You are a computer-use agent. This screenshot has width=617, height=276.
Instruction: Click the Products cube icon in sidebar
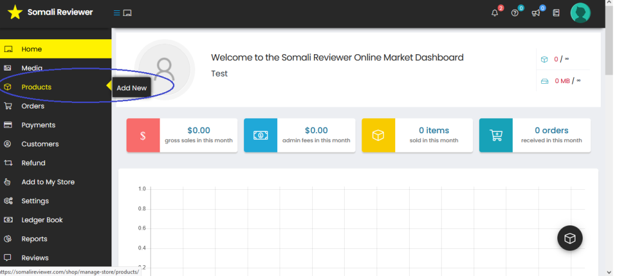[7, 87]
